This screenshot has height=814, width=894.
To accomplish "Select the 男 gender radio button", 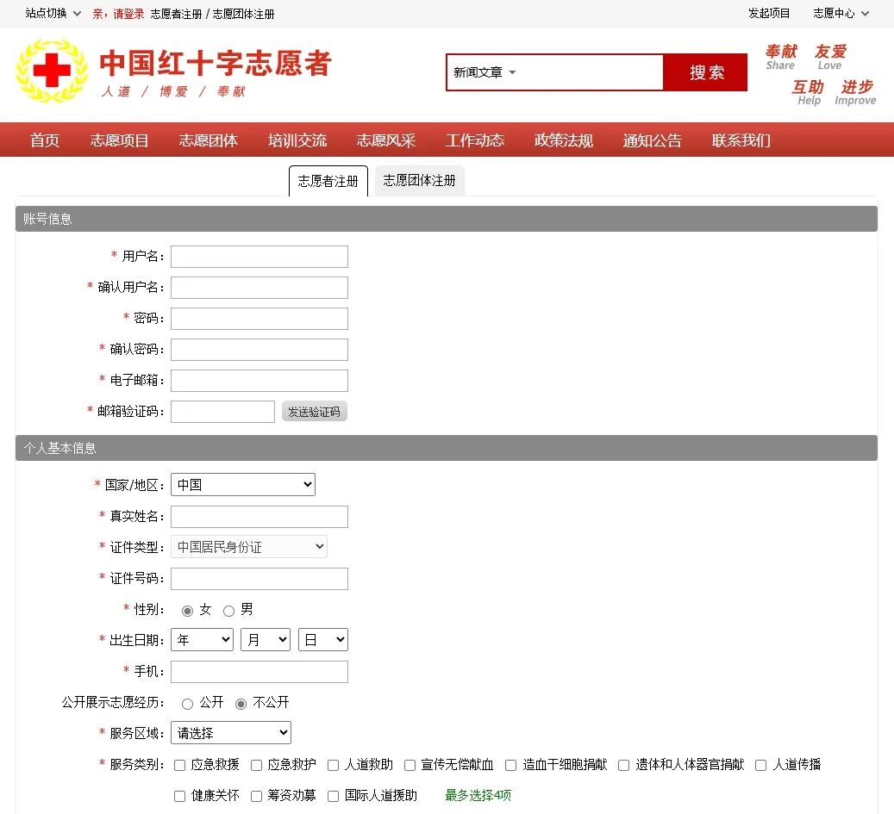I will click(228, 609).
